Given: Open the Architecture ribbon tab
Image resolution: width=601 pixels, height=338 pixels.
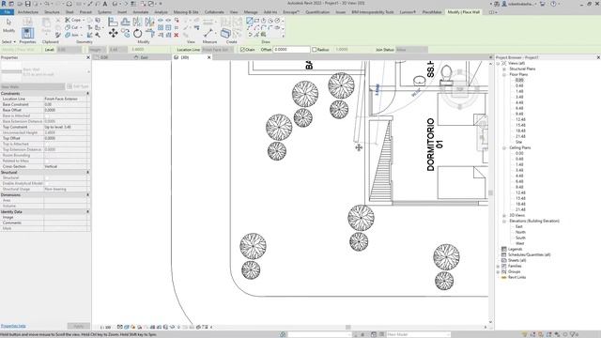Looking at the screenshot, I should point(28,12).
